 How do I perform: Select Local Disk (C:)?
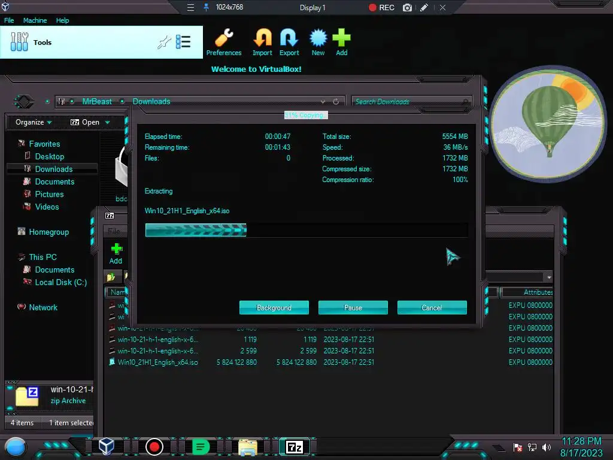tap(60, 282)
